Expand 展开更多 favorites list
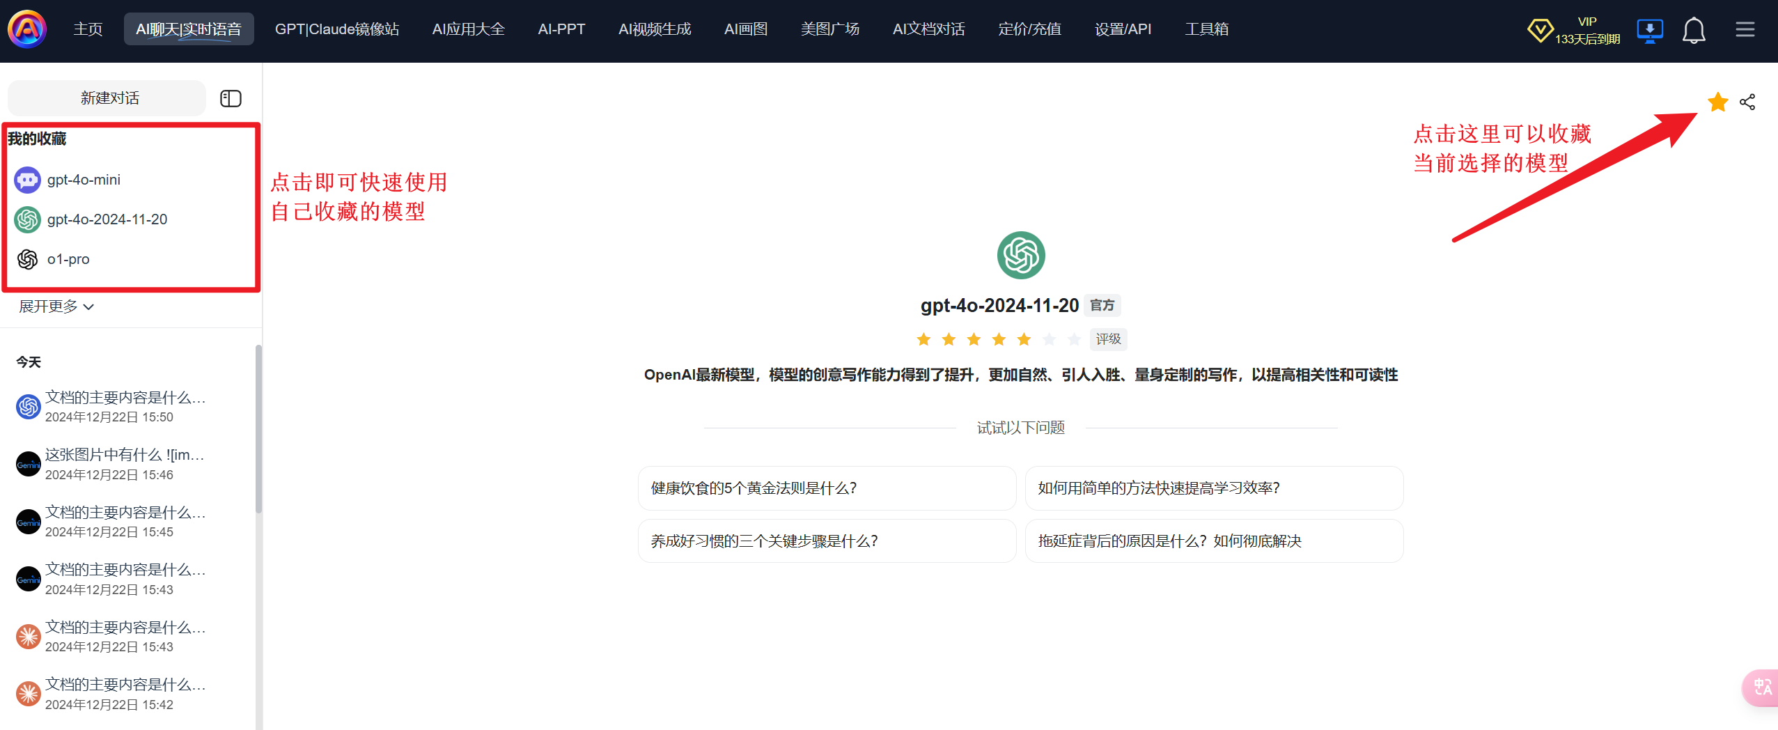1778x730 pixels. click(x=56, y=306)
